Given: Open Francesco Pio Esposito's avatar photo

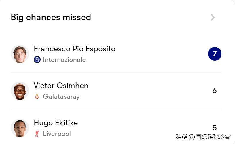Looking at the screenshot, I should pos(20,54).
